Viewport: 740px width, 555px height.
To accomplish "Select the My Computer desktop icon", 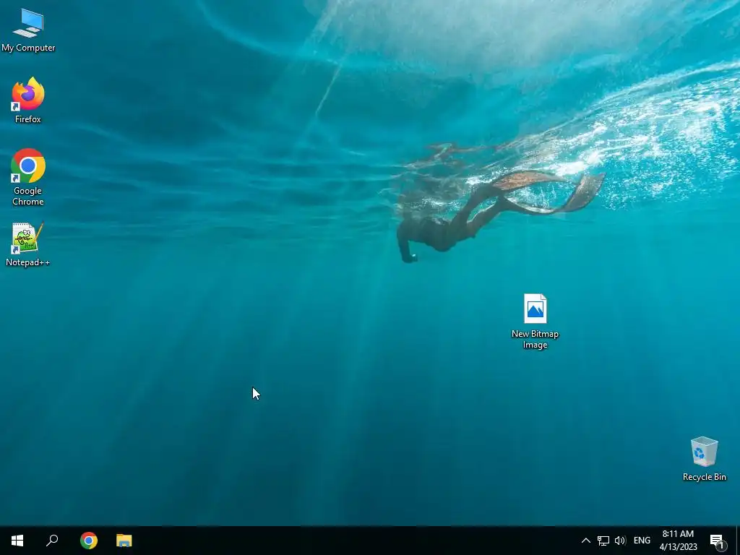I will click(x=28, y=30).
